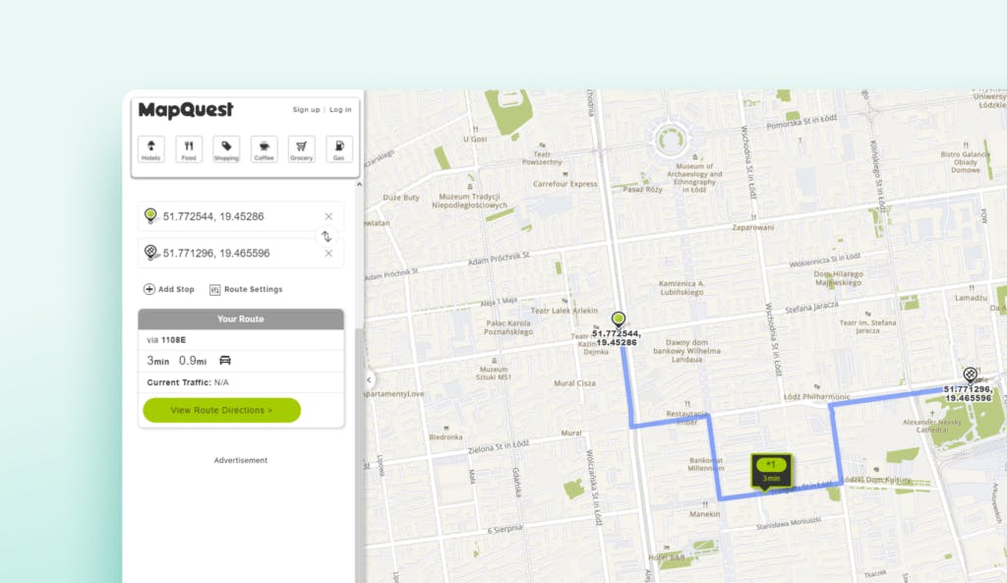The image size is (1007, 583).
Task: Select the Gas stations icon
Action: [x=339, y=149]
